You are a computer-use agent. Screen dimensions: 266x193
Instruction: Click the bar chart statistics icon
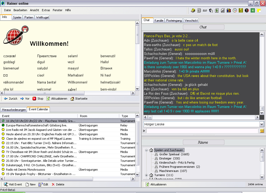[x=229, y=10]
